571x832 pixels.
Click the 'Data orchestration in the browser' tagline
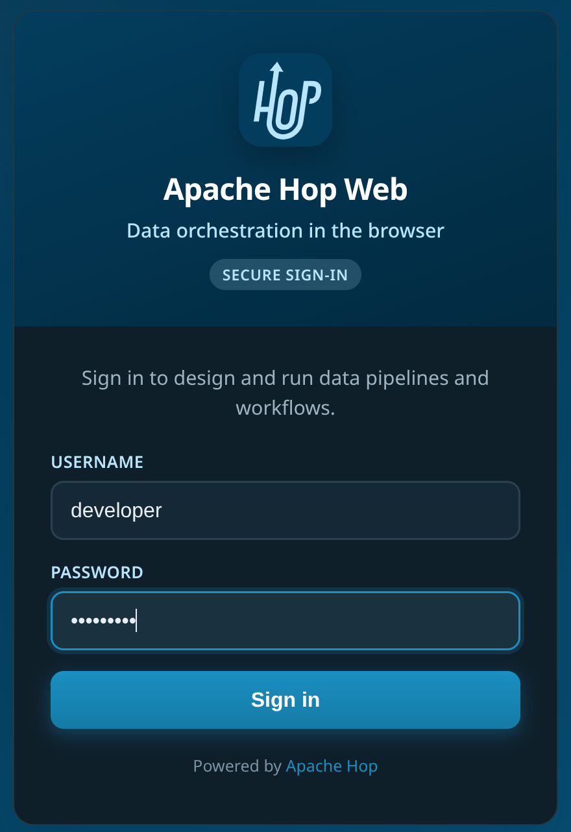click(285, 230)
